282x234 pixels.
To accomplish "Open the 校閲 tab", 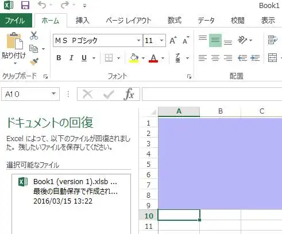I will tap(238, 20).
